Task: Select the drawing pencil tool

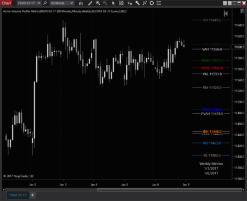Action: point(90,3)
